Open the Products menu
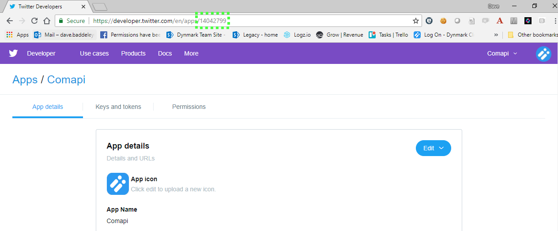Viewport: 558px width, 231px height. 133,53
